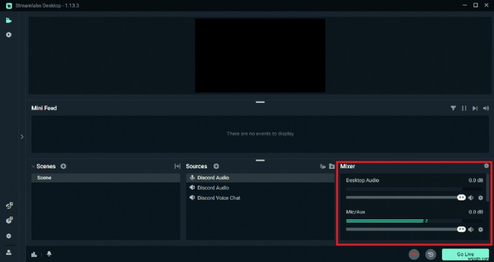Viewport: 494px width, 262px height.
Task: Open the sidebar Settings gear
Action: point(9,236)
